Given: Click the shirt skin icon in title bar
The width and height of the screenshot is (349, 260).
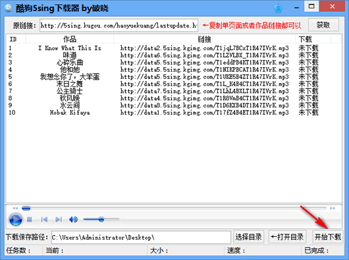Looking at the screenshot, I should [x=278, y=9].
